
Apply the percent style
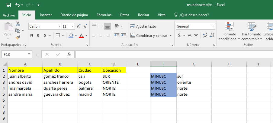coord(189,36)
